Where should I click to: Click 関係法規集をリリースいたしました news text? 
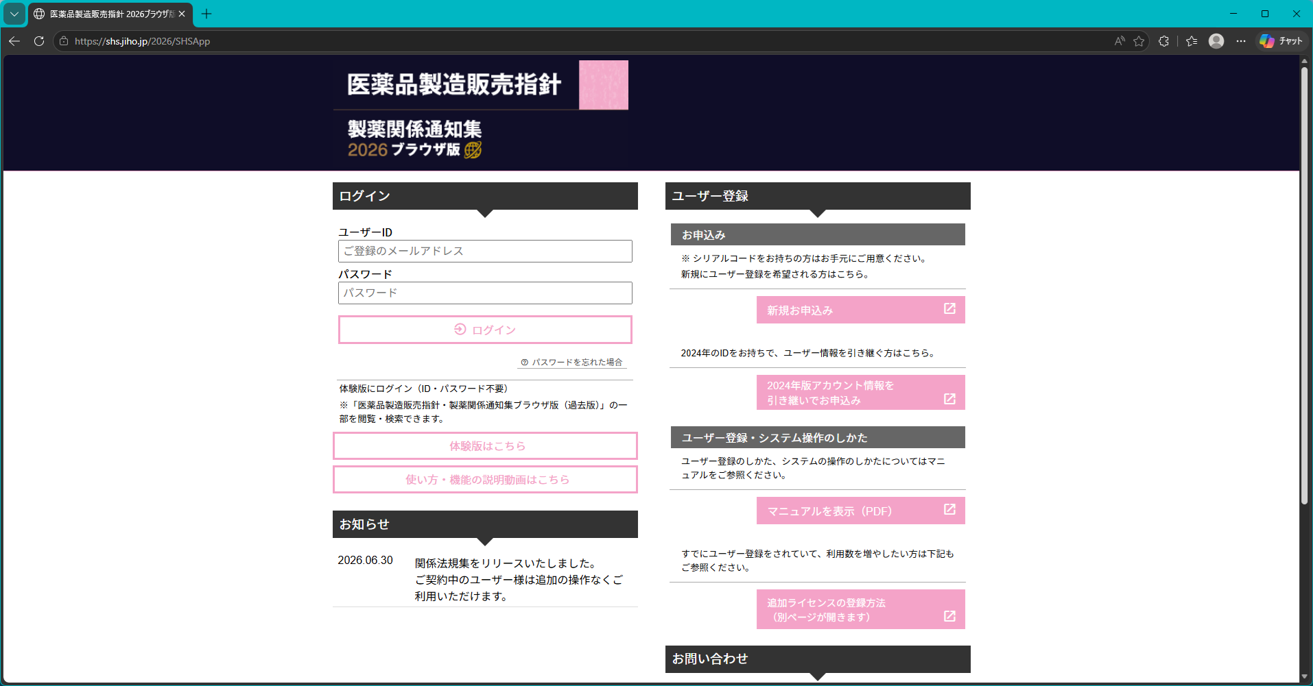(506, 563)
